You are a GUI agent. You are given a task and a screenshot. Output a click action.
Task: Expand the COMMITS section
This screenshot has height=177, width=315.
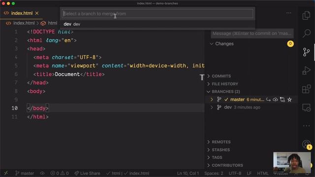[x=209, y=76]
